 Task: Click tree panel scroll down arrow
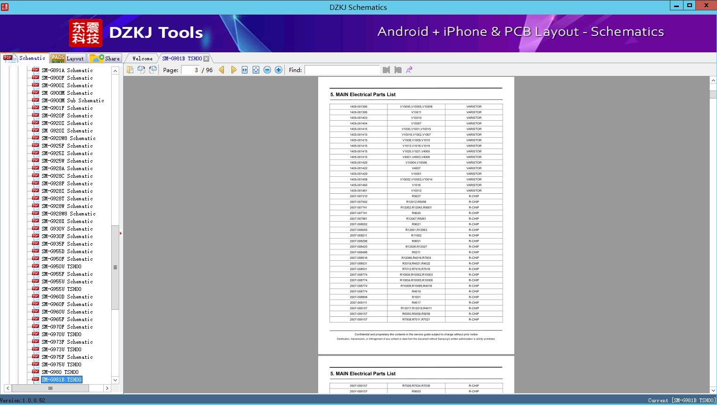(x=115, y=380)
